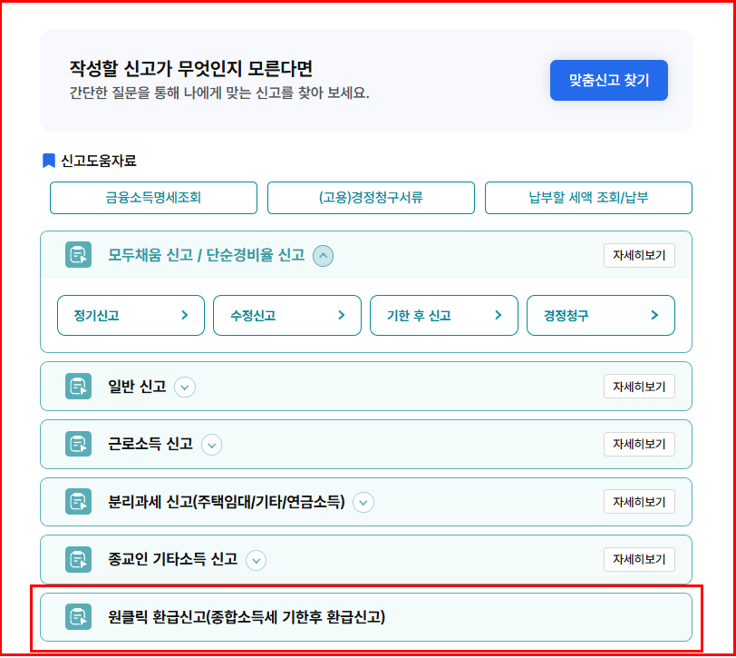
Task: Collapse the 모두채움 신고 / 단순경비율 신고 section
Action: (323, 256)
